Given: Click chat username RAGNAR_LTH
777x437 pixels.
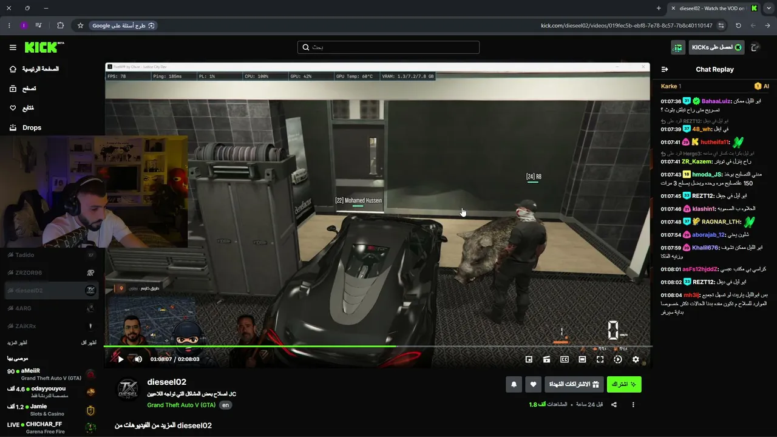Looking at the screenshot, I should click(721, 222).
